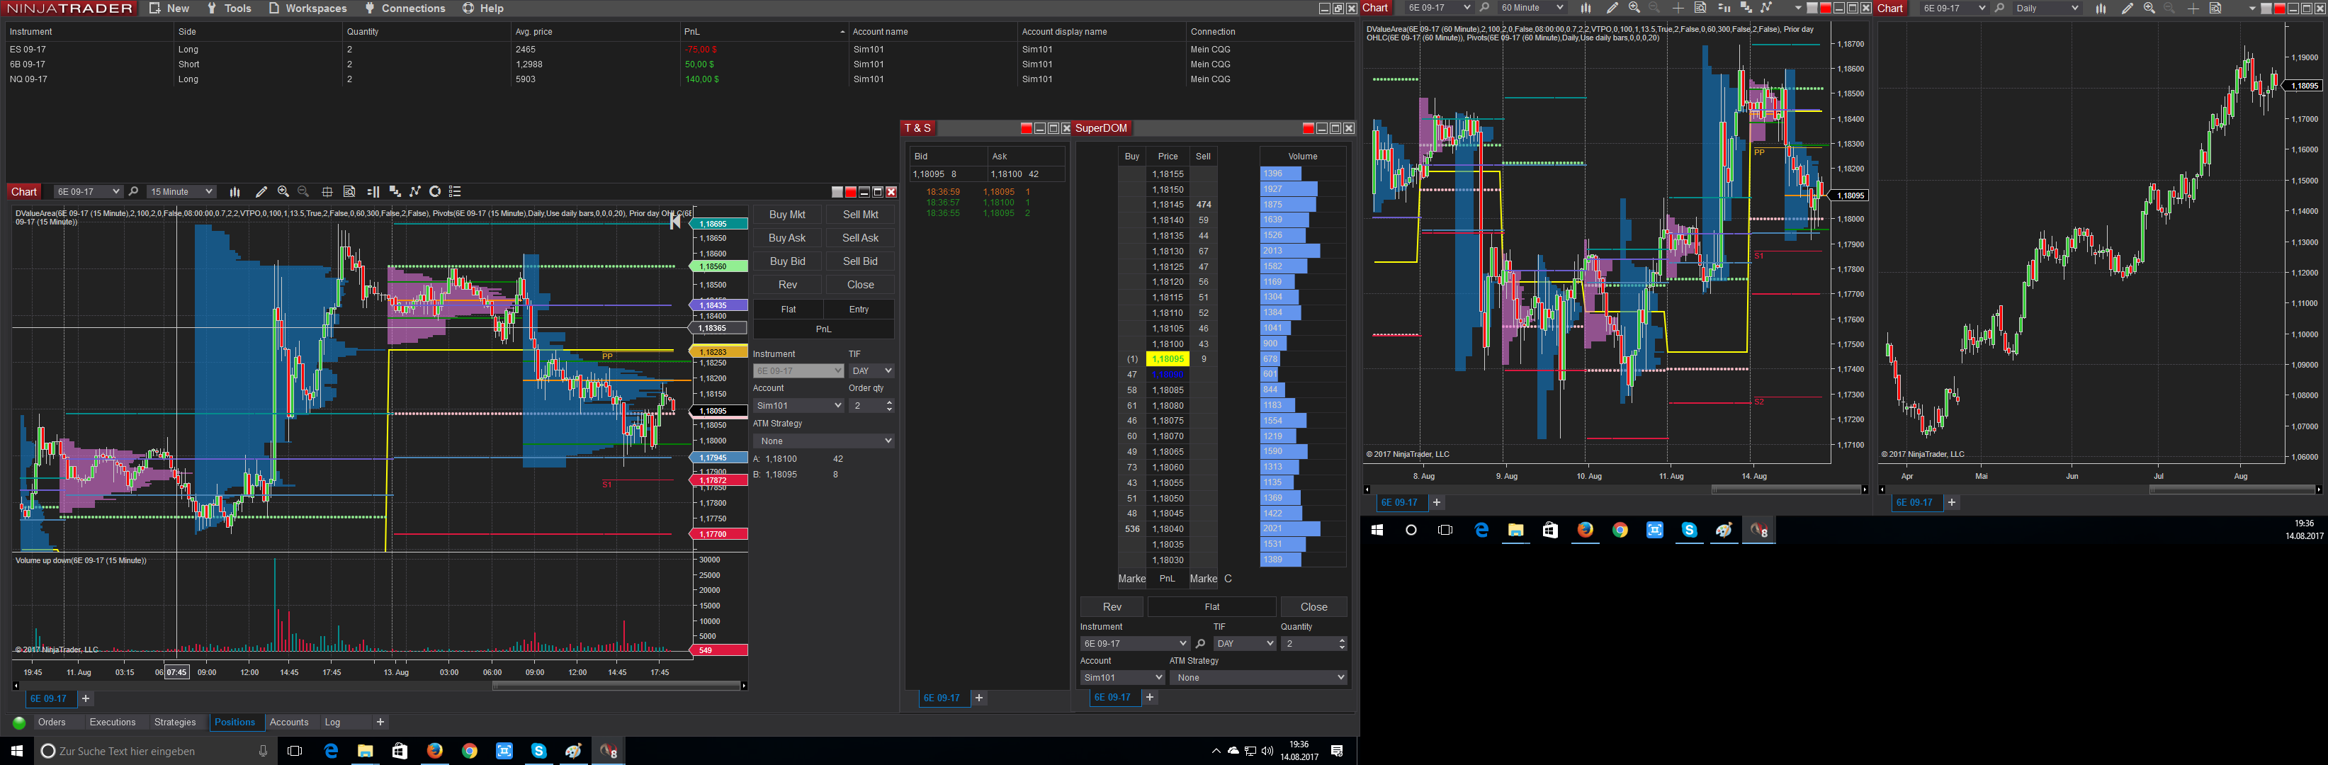This screenshot has height=765, width=2328.
Task: Open bar type selector in 60 Minute chart
Action: [x=1585, y=8]
